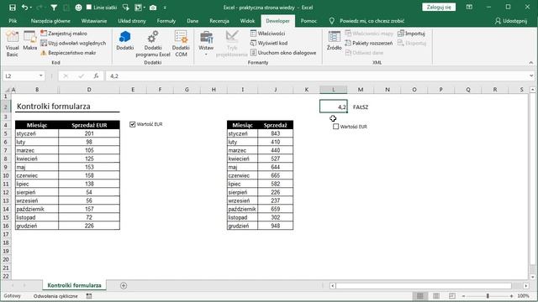
Task: Click the Zaloguj się sign-in button
Action: click(x=439, y=8)
